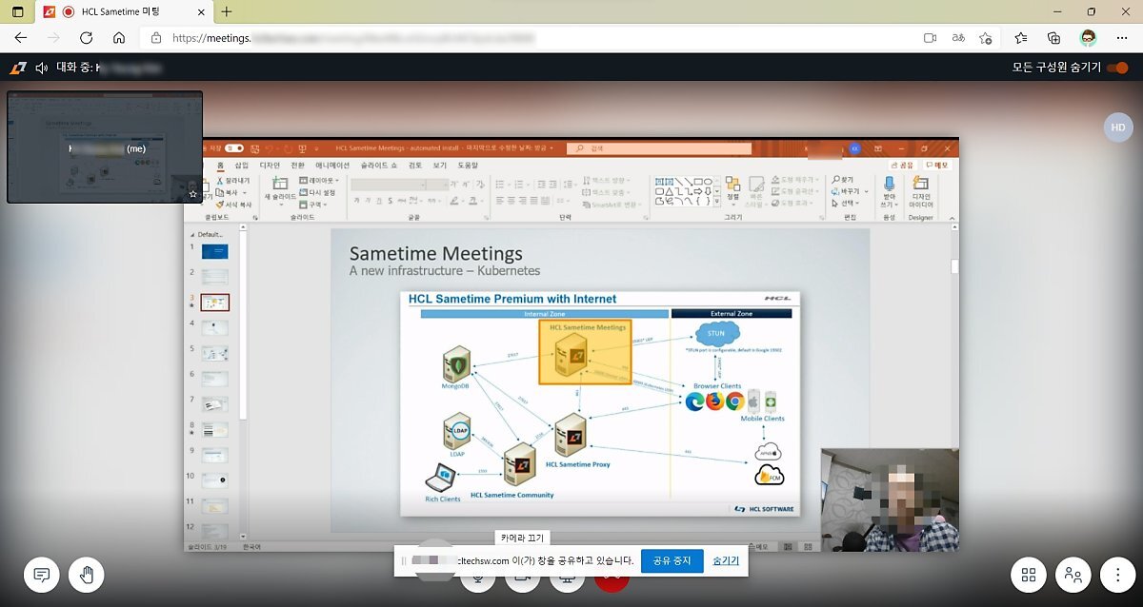Click 메모 button in PowerPoint window
Screen dimensions: 1143x607
click(939, 166)
